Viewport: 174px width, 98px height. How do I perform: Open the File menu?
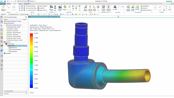(x=3, y=4)
